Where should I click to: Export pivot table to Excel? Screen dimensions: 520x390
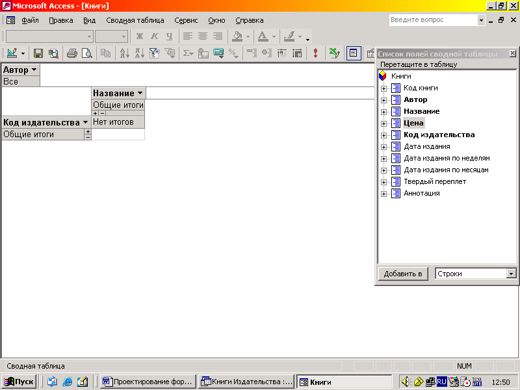(x=334, y=53)
